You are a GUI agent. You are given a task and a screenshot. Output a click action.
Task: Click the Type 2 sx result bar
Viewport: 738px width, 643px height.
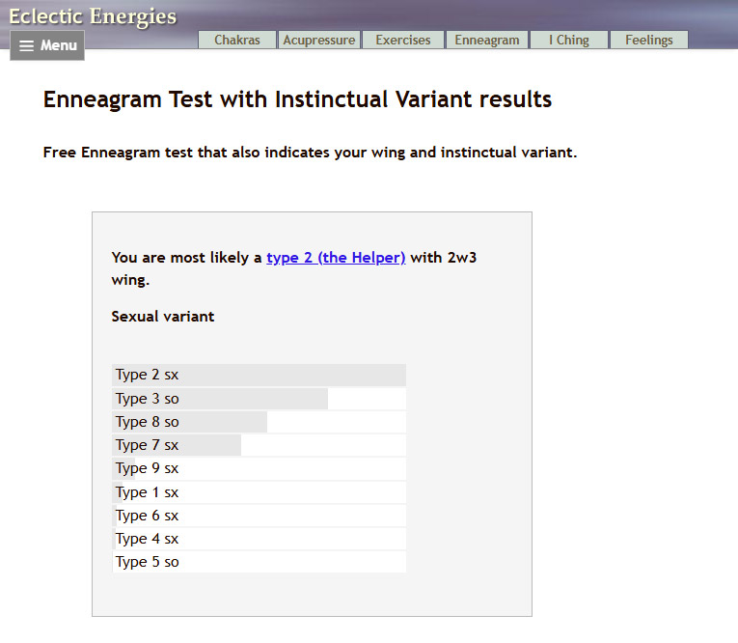tap(259, 375)
